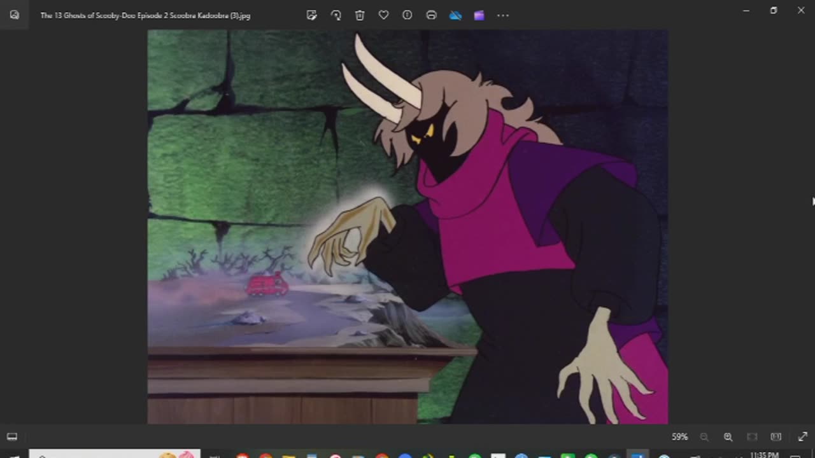
Task: Click the OneDrive cloud icon
Action: click(455, 15)
